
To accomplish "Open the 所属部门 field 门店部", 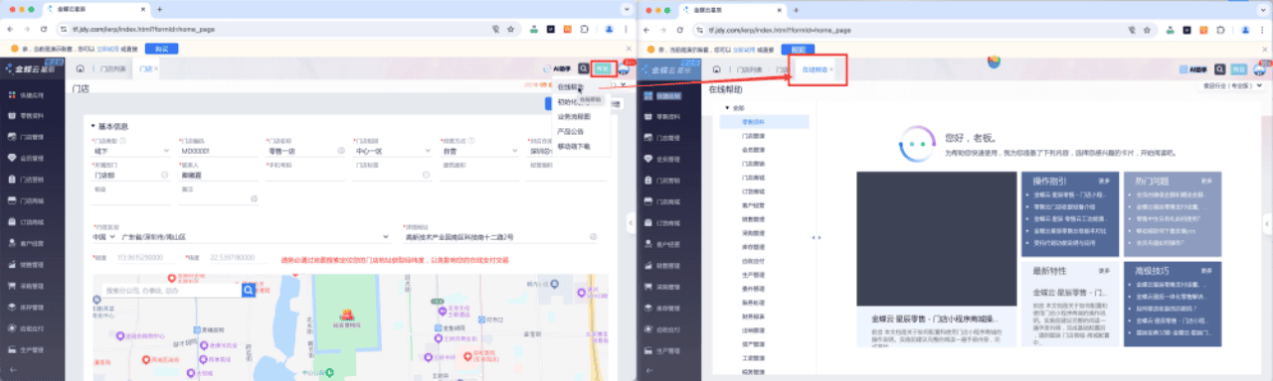I will coord(131,175).
